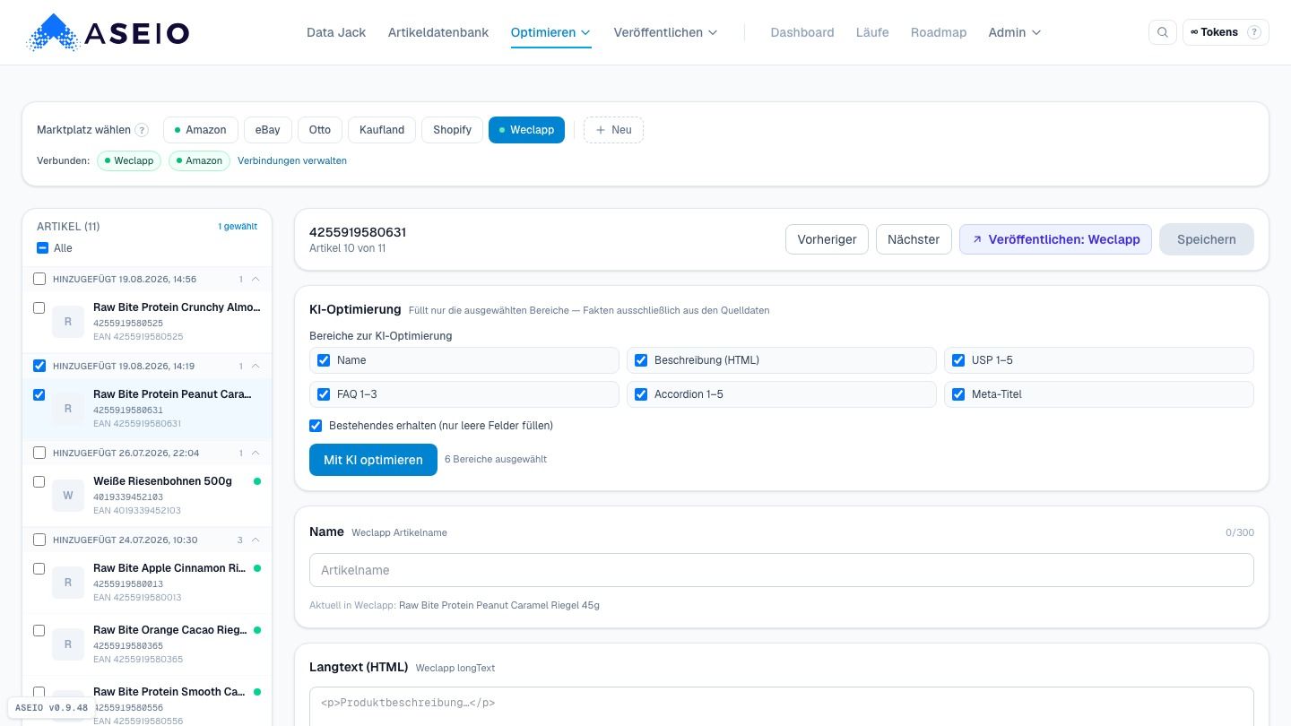Select the Shopify marketplace
The image size is (1291, 726).
452,130
